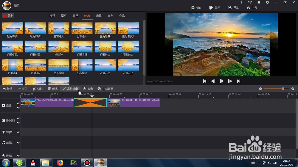Select the 矩形渐变1 transition thumbnail

pyautogui.click(x=128, y=28)
